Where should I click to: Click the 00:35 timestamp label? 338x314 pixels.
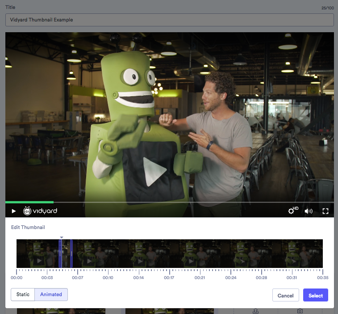click(323, 277)
